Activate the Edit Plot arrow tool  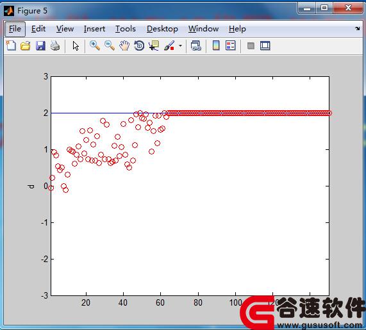[76, 45]
